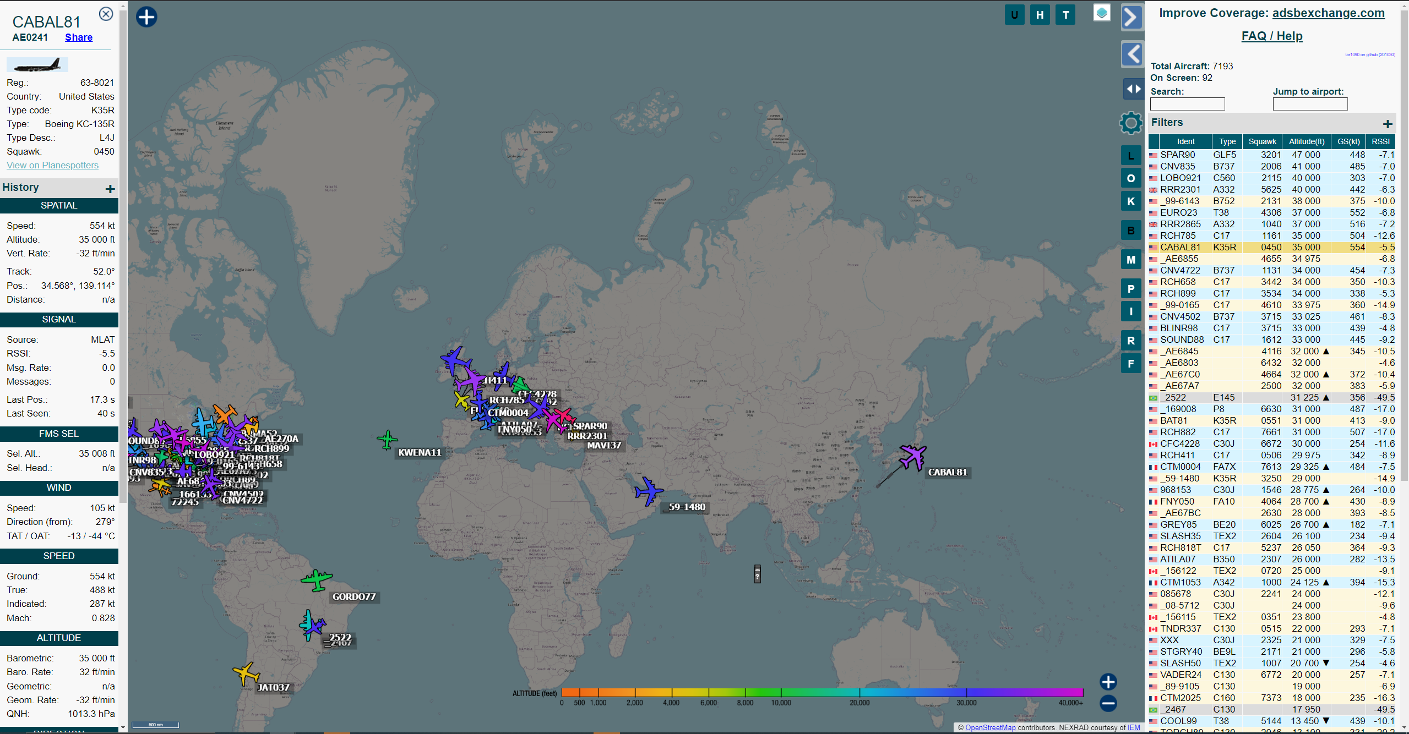This screenshot has width=1409, height=734.
Task: Select SPAR90 row in aircraft table
Action: (x=1271, y=155)
